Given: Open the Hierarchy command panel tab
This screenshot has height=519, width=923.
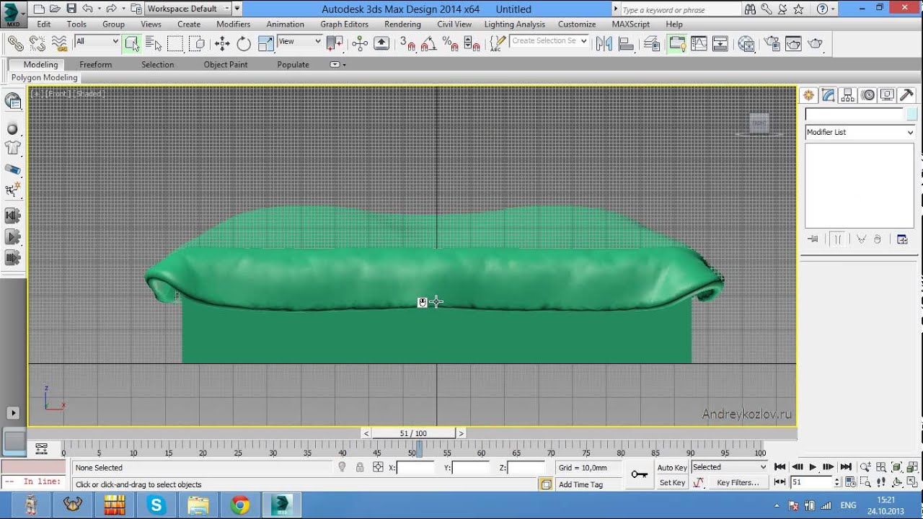Looking at the screenshot, I should [848, 95].
